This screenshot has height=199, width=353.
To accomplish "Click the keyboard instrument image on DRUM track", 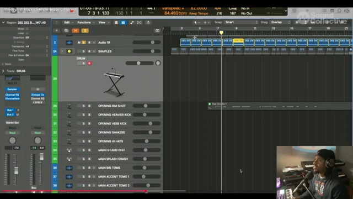I will point(114,82).
